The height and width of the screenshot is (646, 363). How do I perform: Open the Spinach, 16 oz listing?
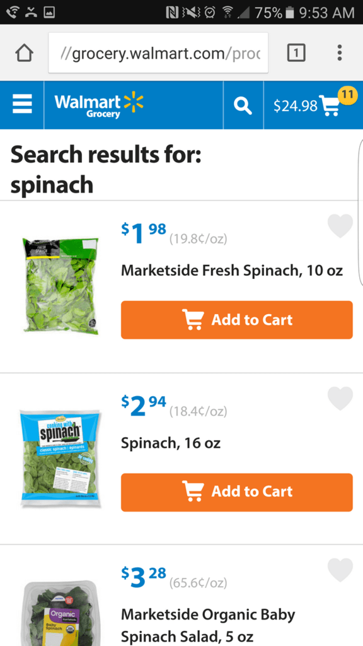[170, 443]
